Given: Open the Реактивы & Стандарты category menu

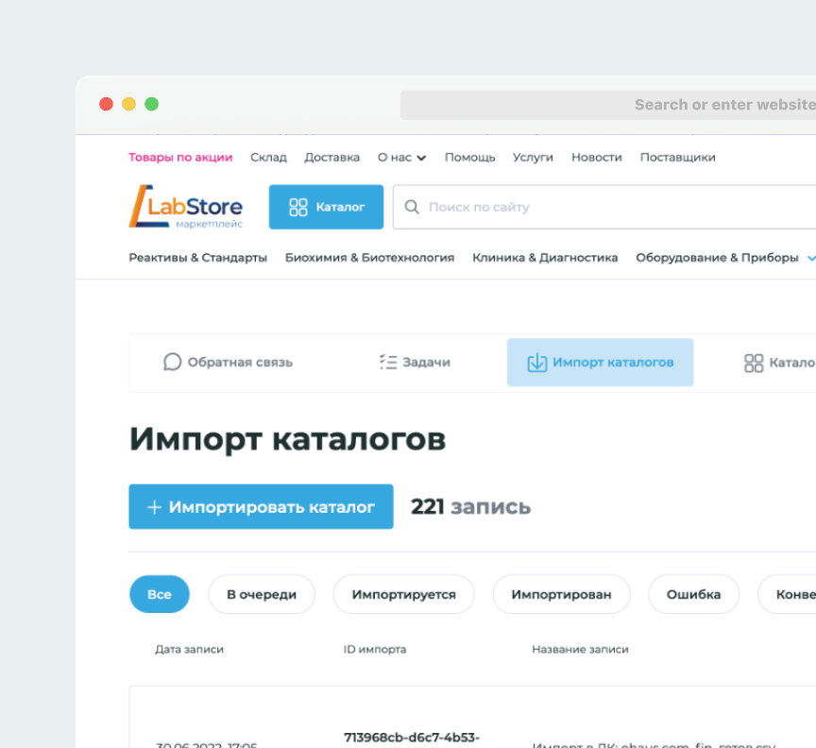Looking at the screenshot, I should (197, 258).
